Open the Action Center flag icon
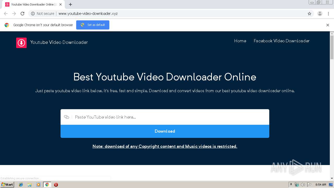Viewport: 334px width, 188px height. (x=309, y=185)
